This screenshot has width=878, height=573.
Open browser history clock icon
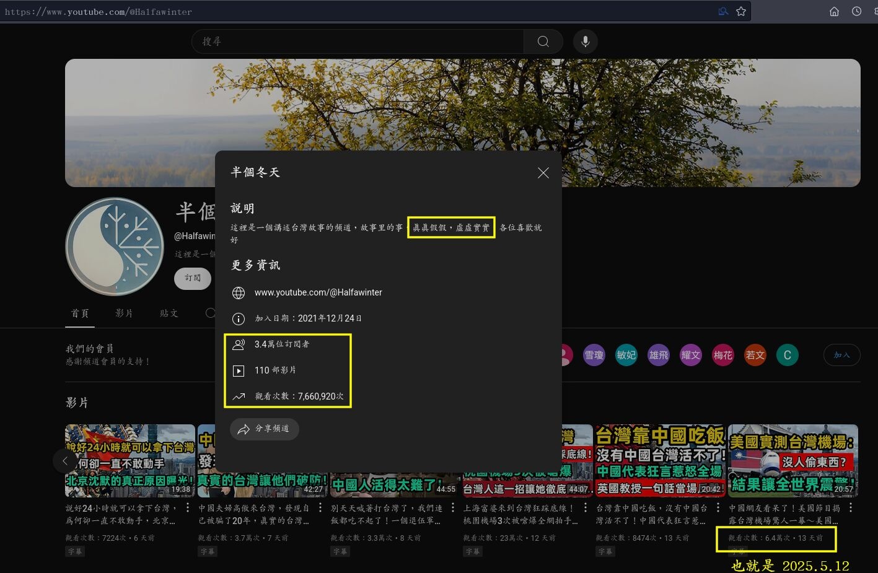(857, 11)
